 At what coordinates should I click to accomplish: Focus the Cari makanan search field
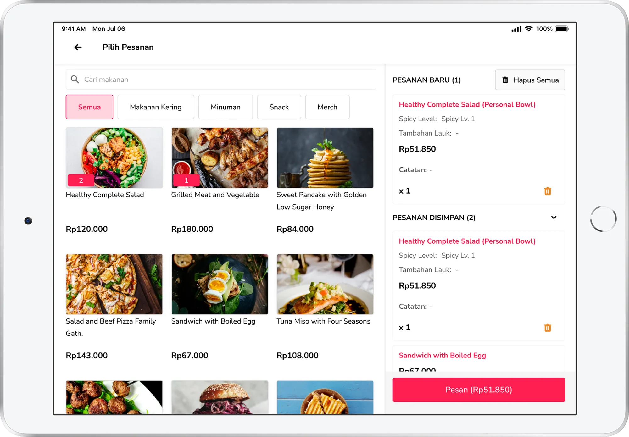221,79
